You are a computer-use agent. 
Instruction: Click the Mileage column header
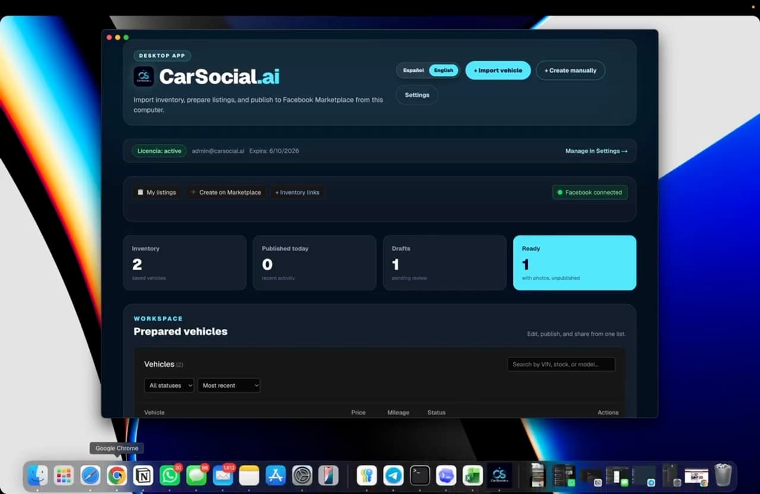pyautogui.click(x=398, y=412)
